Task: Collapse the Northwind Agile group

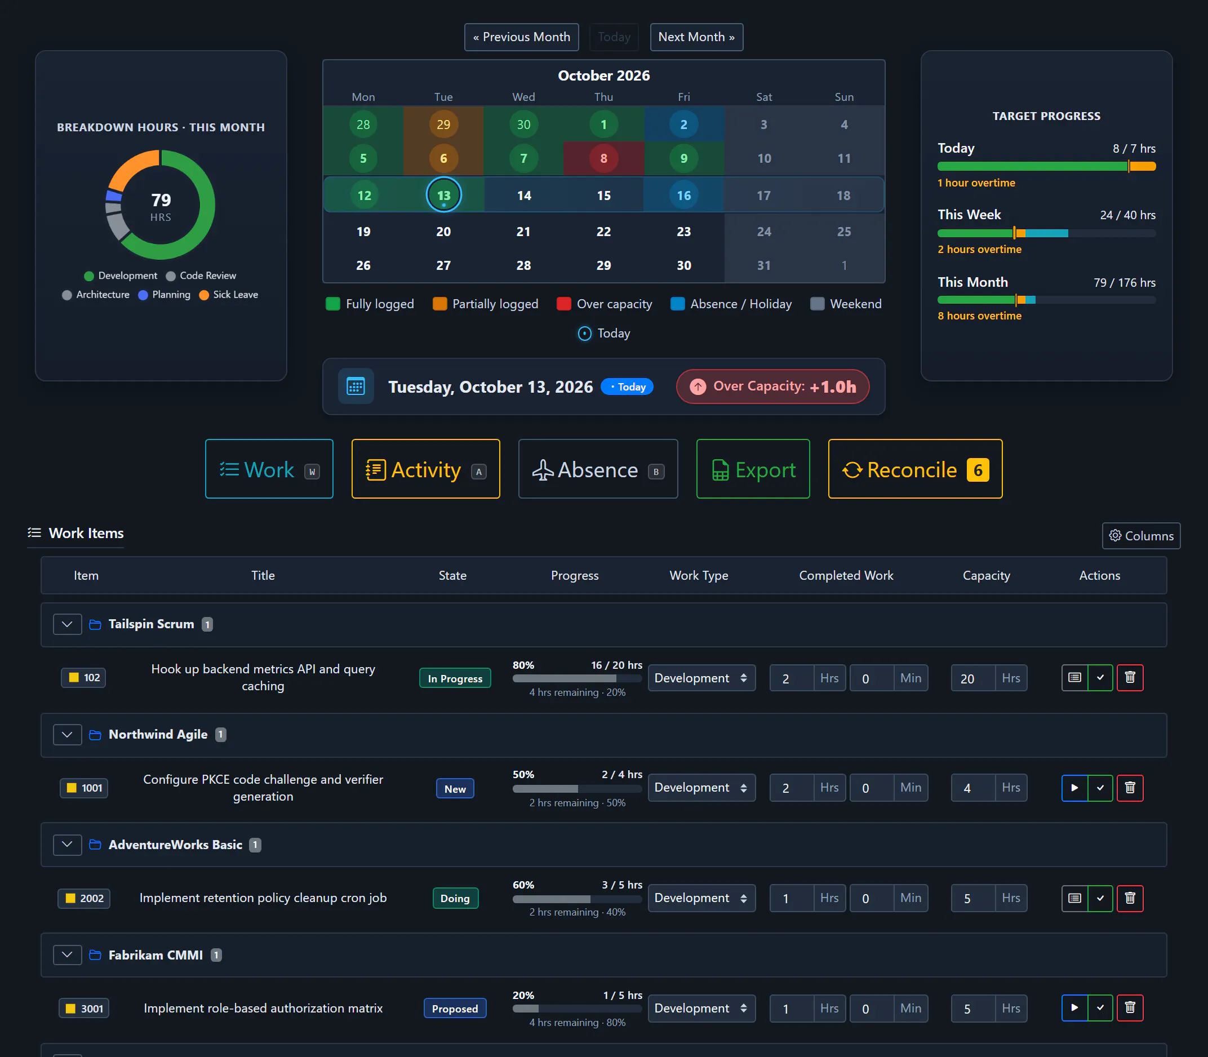Action: [67, 734]
